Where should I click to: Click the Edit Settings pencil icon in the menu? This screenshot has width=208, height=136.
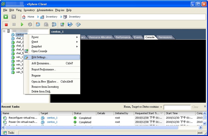[x=26, y=57]
